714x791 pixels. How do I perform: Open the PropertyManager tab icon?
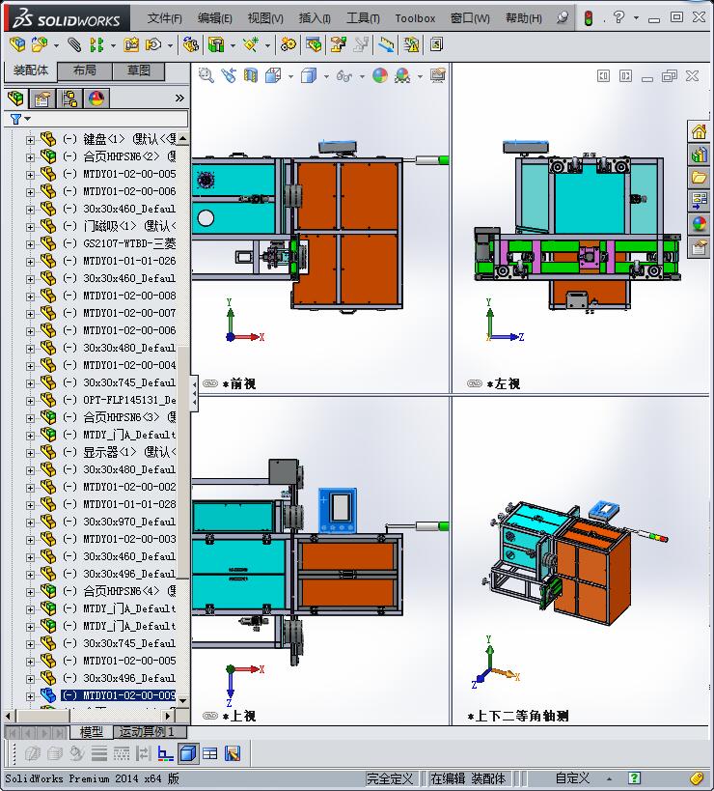pyautogui.click(x=42, y=98)
